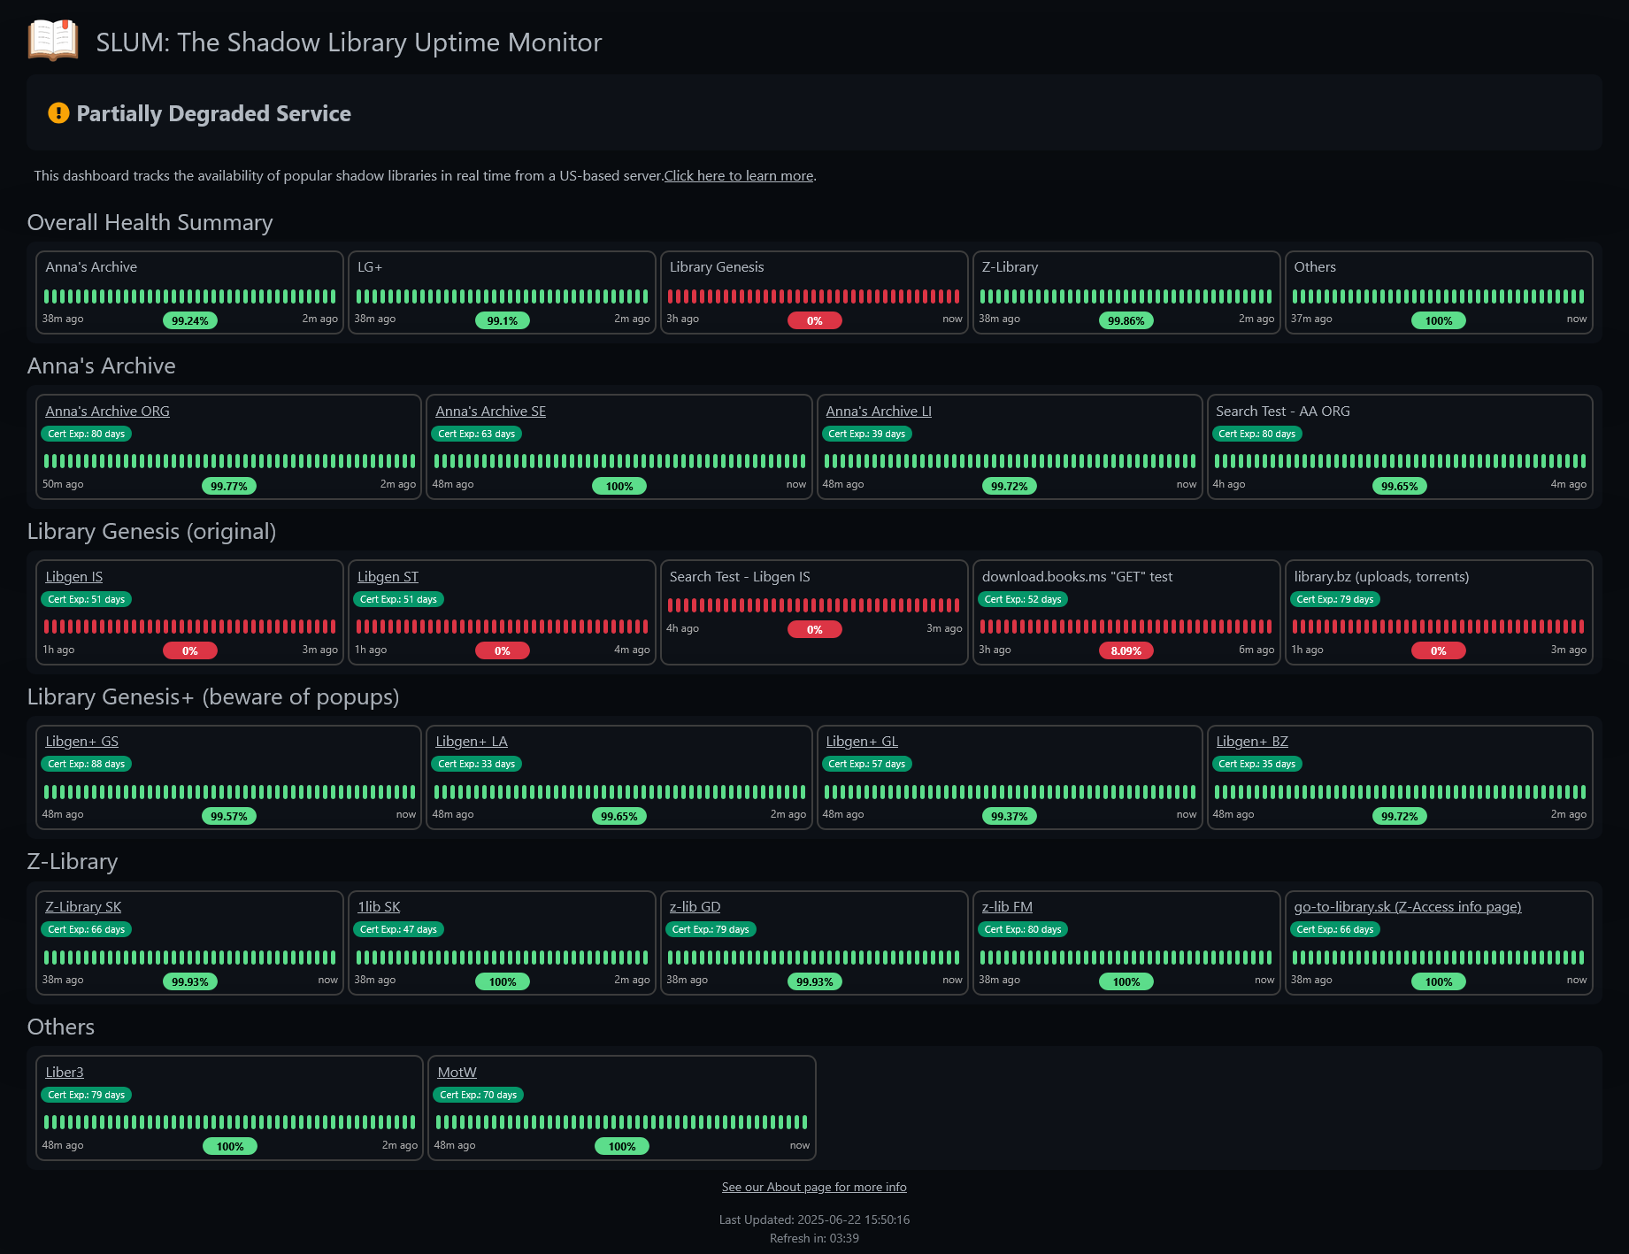Image resolution: width=1629 pixels, height=1254 pixels.
Task: Click Cert Exp. 79 days badge on Liber3
Action: click(x=86, y=1095)
